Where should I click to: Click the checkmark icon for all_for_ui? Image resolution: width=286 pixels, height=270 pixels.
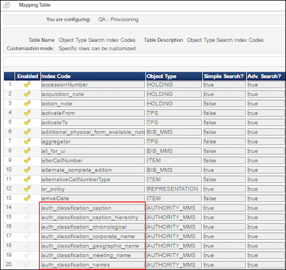[x=27, y=151]
